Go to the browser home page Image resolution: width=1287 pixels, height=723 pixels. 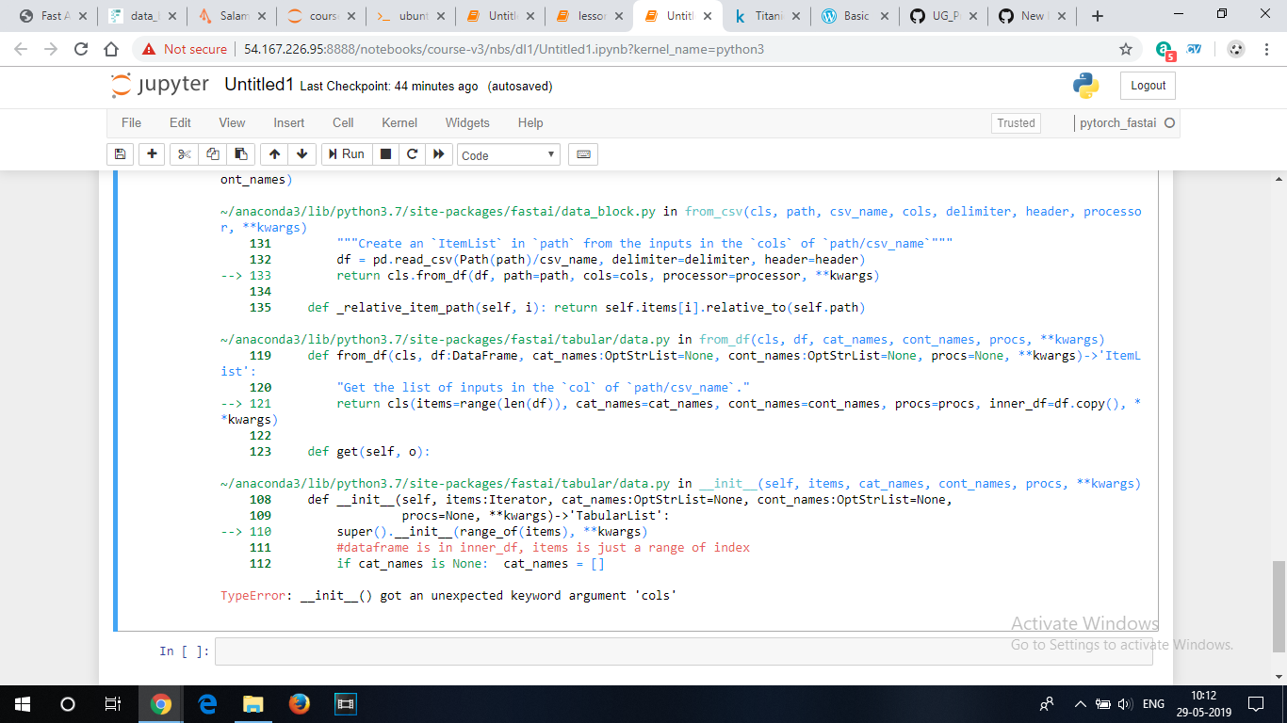coord(111,49)
